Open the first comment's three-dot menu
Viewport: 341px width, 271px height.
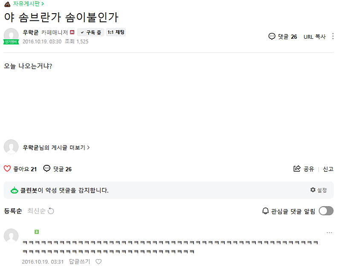(x=329, y=233)
